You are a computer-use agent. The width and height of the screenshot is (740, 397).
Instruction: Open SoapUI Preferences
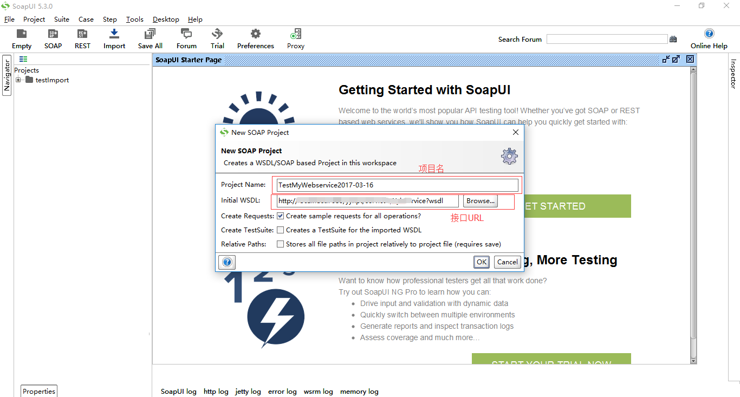tap(255, 38)
